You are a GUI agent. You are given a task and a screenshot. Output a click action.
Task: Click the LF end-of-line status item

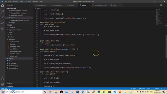coord(152,89)
